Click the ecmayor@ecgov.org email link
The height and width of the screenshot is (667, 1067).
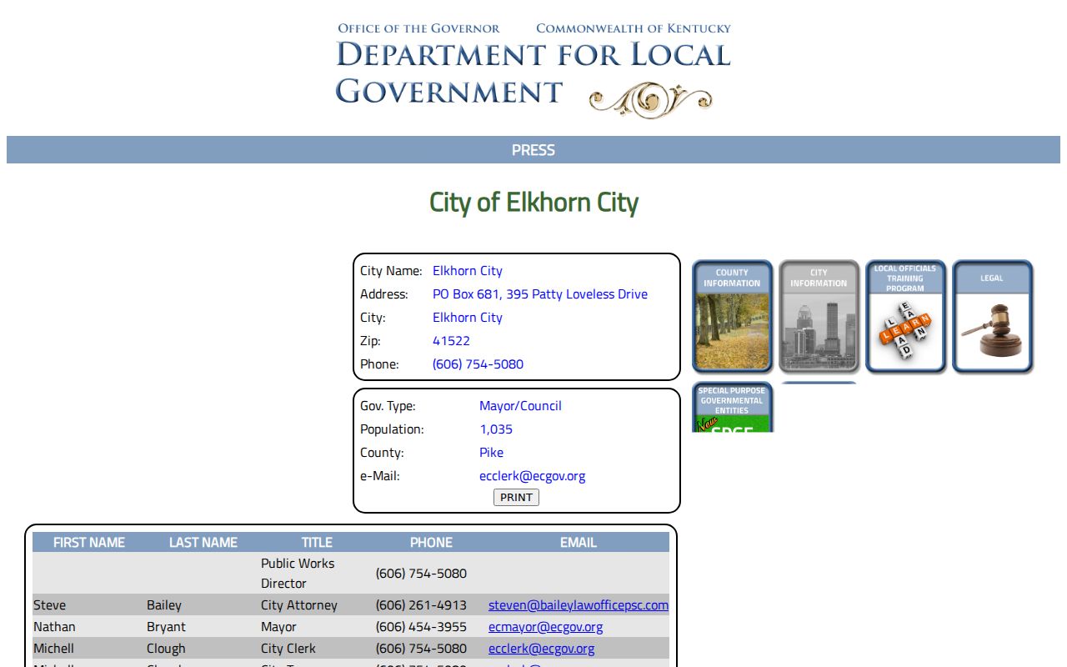[x=545, y=627]
